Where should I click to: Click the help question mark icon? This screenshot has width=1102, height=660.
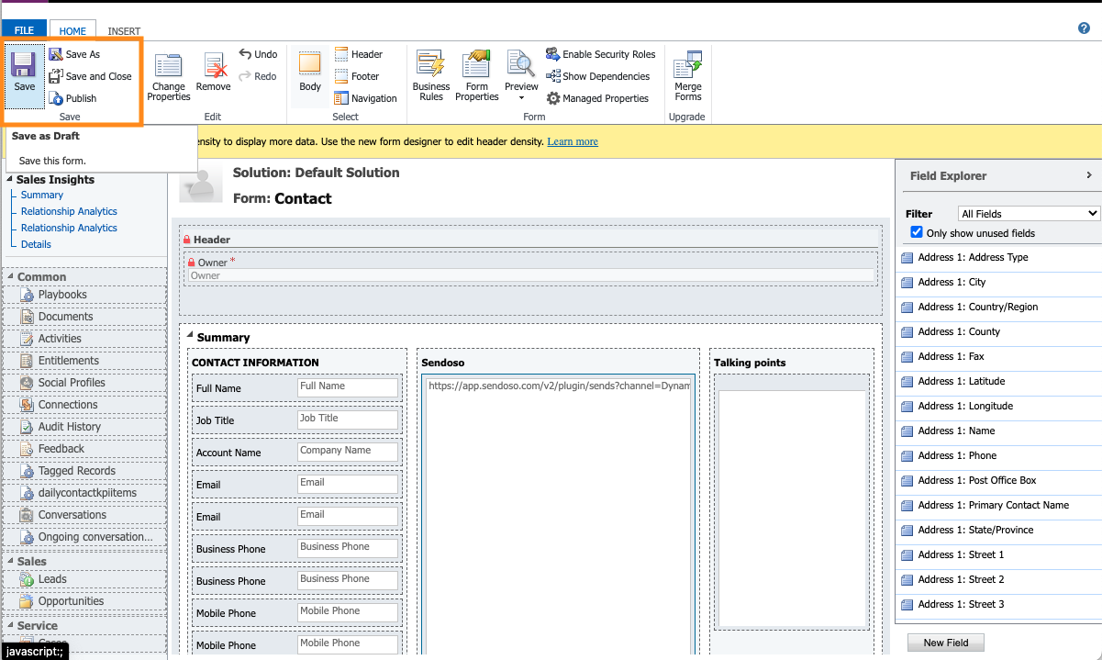click(1084, 28)
